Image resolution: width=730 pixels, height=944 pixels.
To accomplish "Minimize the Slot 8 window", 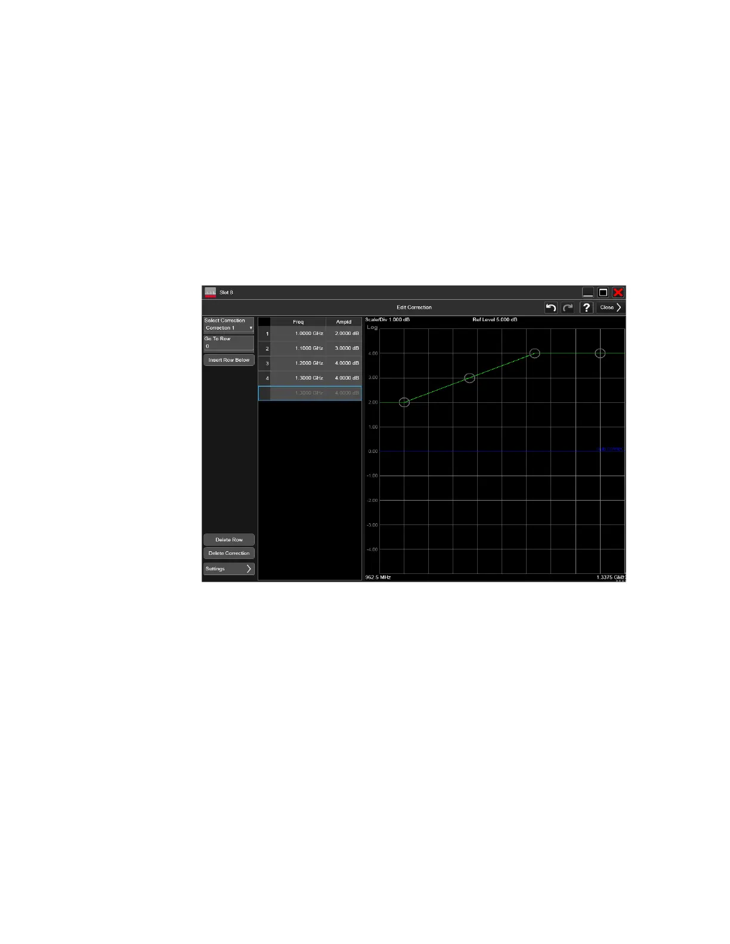I will (588, 293).
